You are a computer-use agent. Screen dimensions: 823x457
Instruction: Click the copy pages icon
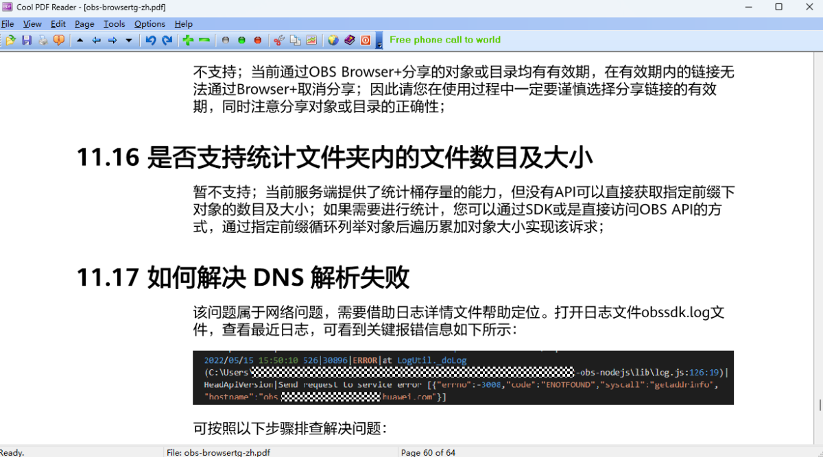pyautogui.click(x=295, y=40)
